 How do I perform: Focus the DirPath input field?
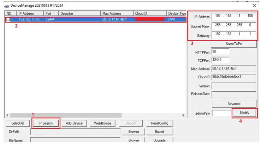point(76,132)
